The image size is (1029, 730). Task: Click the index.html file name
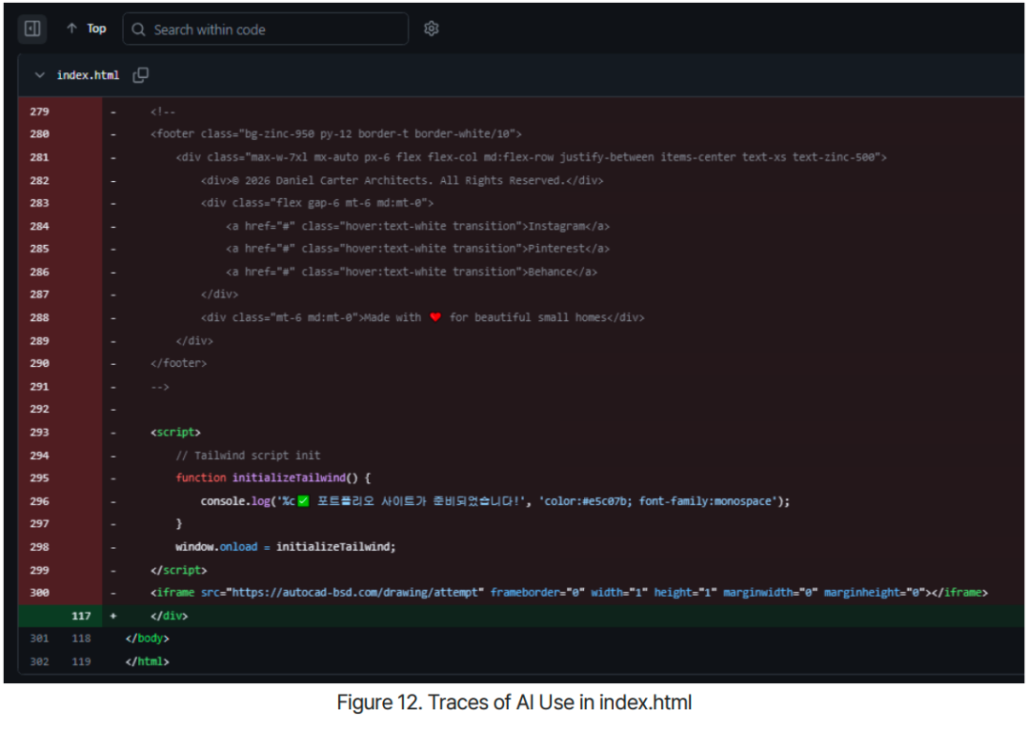pyautogui.click(x=88, y=75)
